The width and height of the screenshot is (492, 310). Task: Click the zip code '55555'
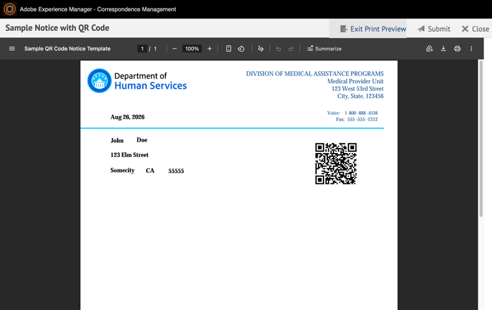[176, 171]
